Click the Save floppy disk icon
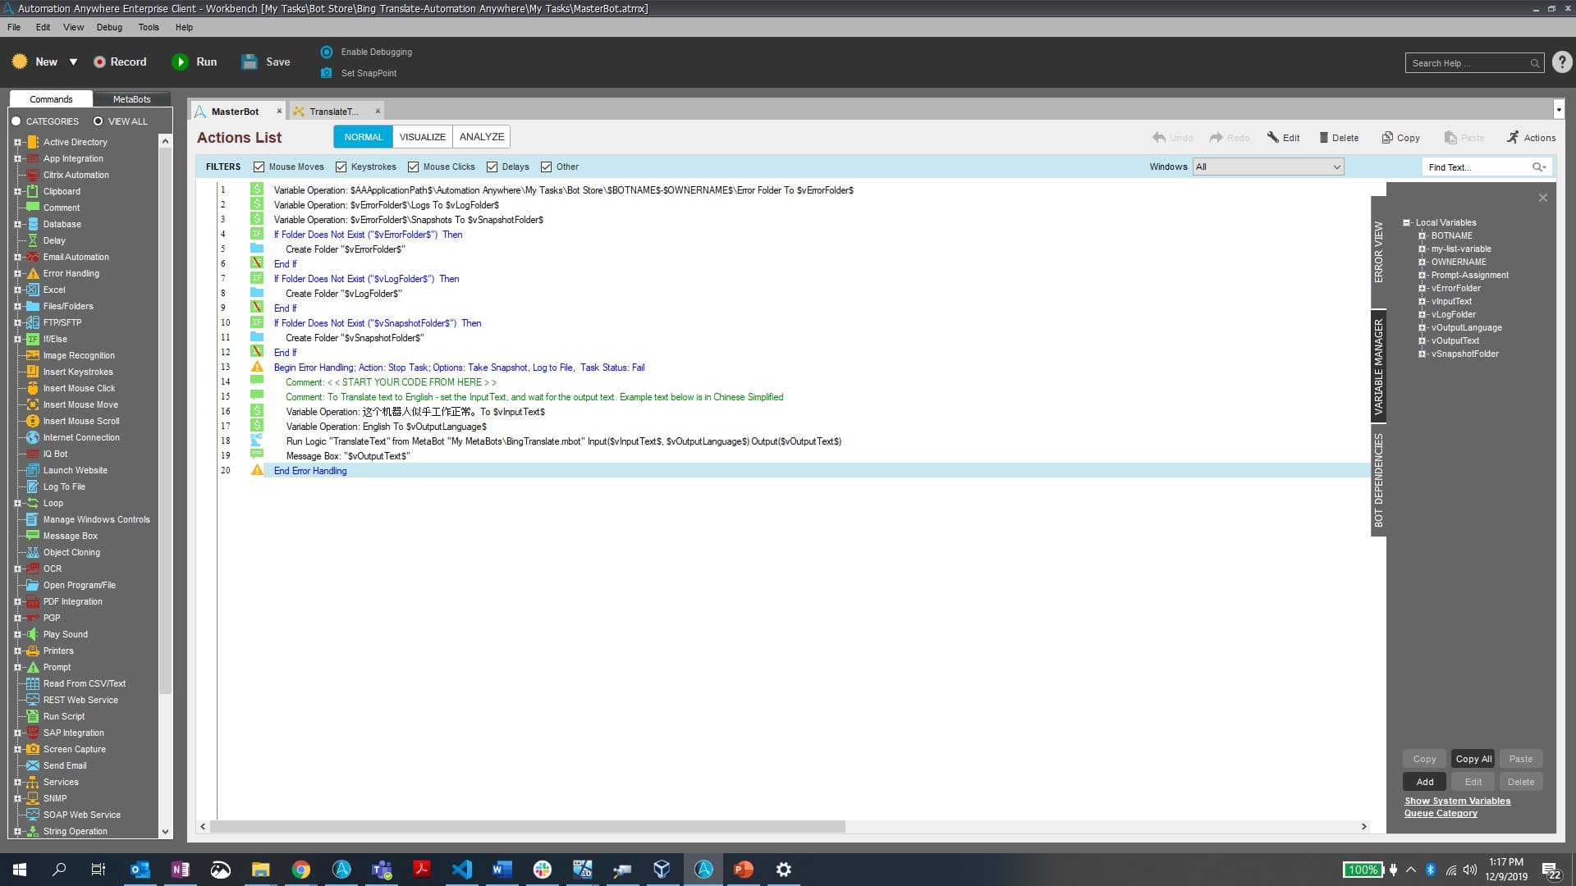 point(250,62)
